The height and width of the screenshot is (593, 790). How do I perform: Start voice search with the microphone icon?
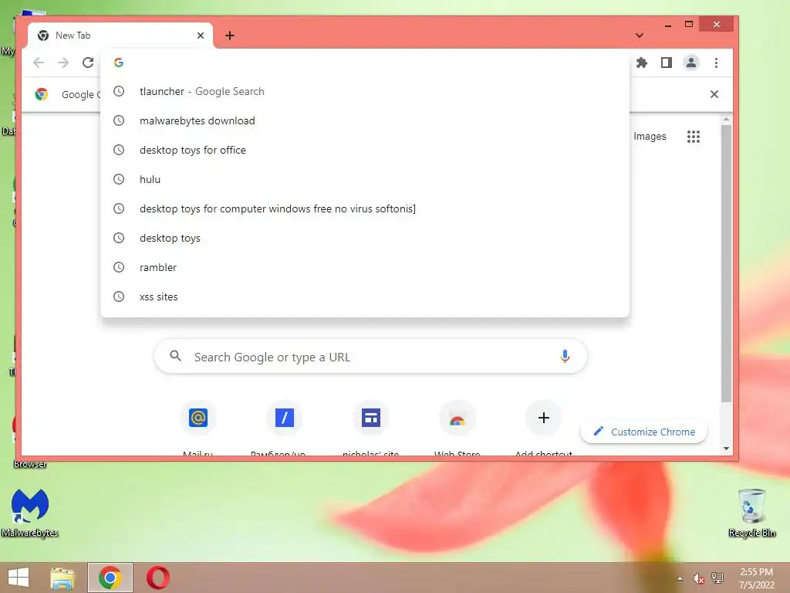[x=565, y=357]
